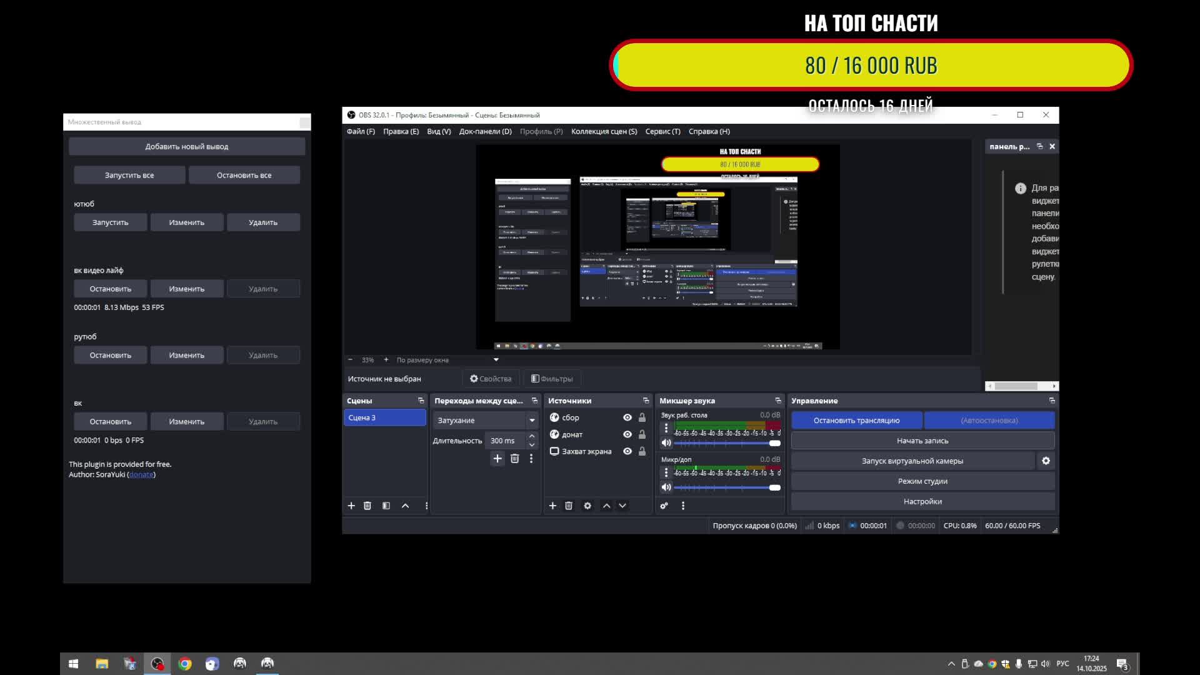Hide the Захват экрана source

tap(627, 451)
